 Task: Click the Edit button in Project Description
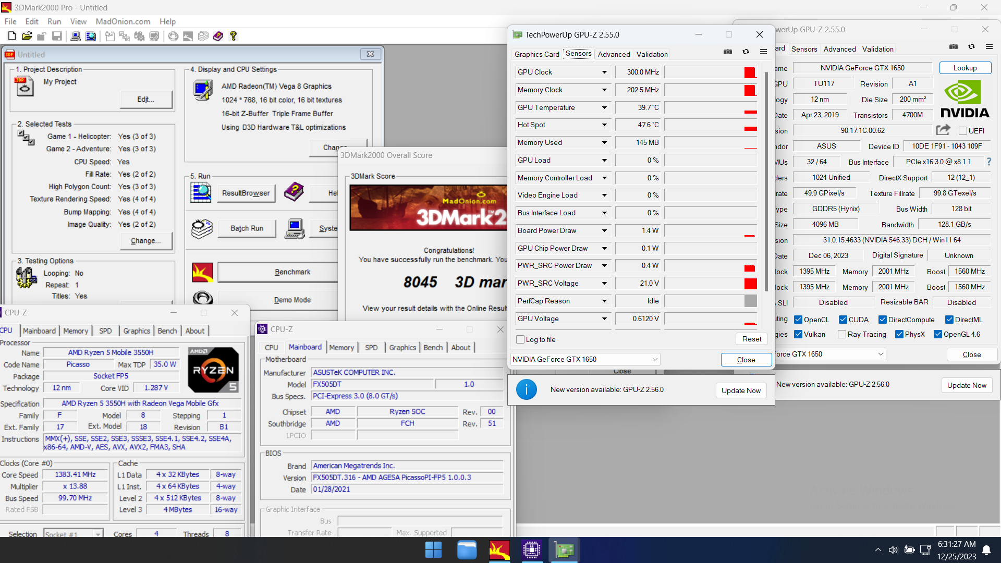pos(146,99)
